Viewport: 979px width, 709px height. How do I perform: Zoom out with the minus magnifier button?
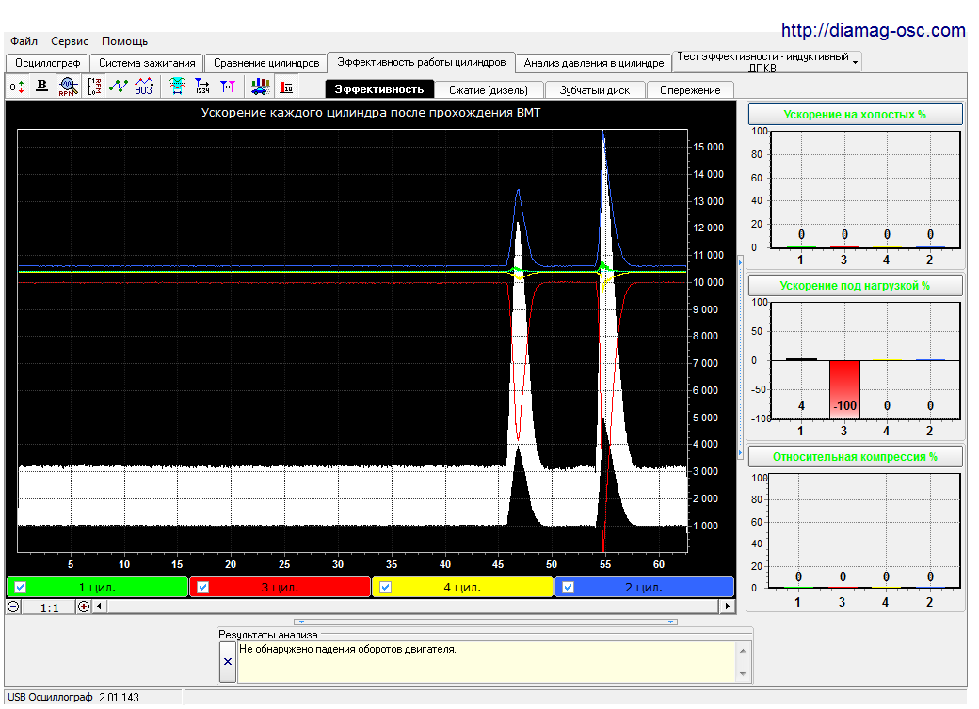pyautogui.click(x=14, y=607)
